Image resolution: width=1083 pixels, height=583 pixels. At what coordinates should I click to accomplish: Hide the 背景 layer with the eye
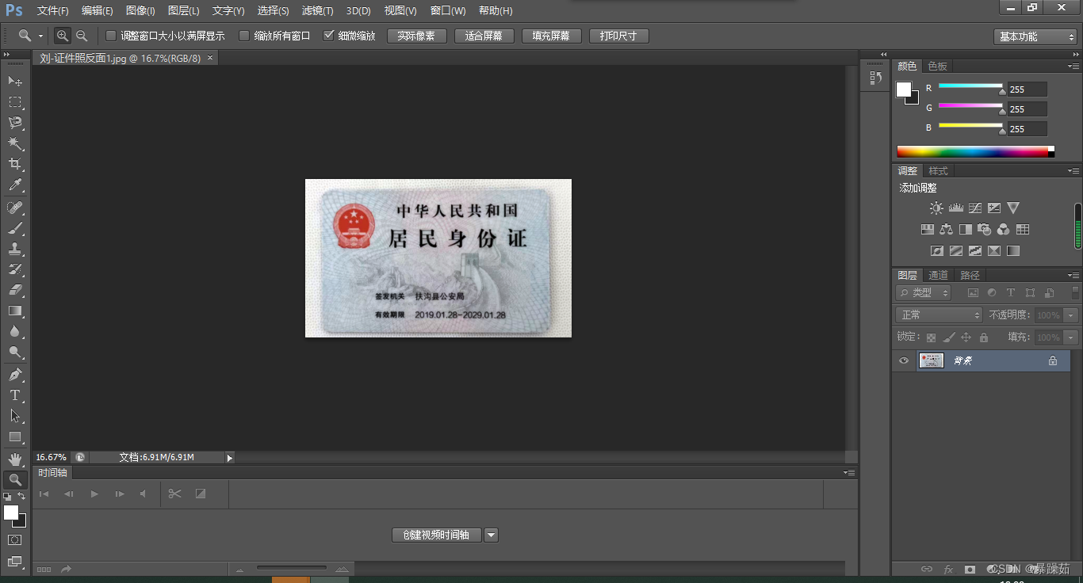(903, 360)
